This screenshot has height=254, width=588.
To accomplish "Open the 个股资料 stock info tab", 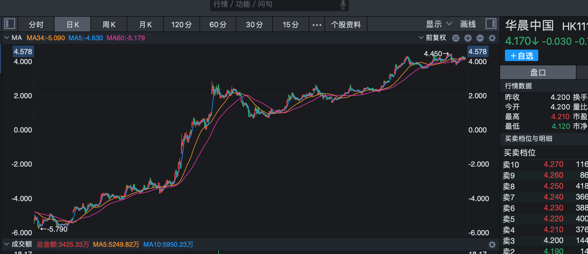I will pyautogui.click(x=346, y=24).
